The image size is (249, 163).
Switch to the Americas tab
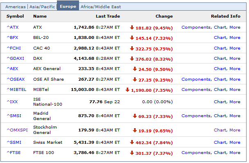coord(16,7)
